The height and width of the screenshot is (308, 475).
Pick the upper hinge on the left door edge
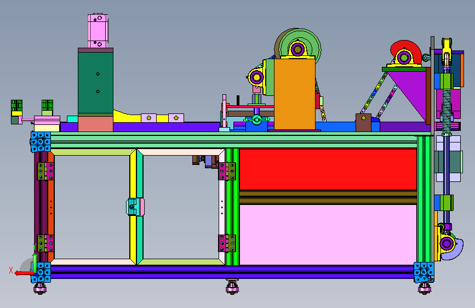[x=45, y=171]
